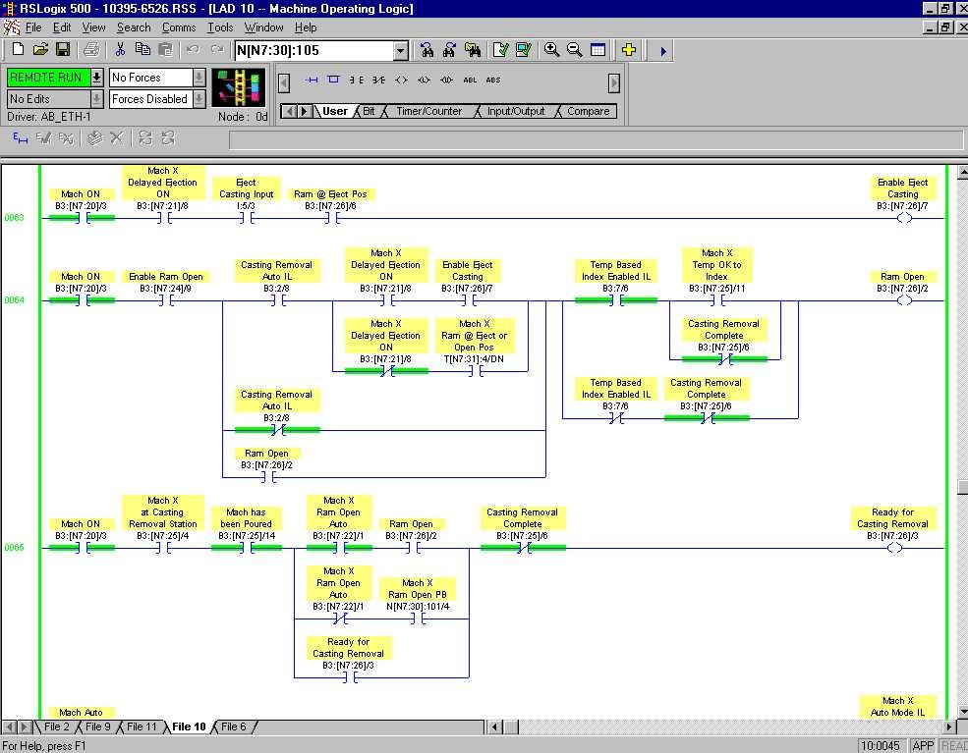Viewport: 968px width, 753px height.
Task: Click the Find Previous binoculars icon
Action: point(427,50)
